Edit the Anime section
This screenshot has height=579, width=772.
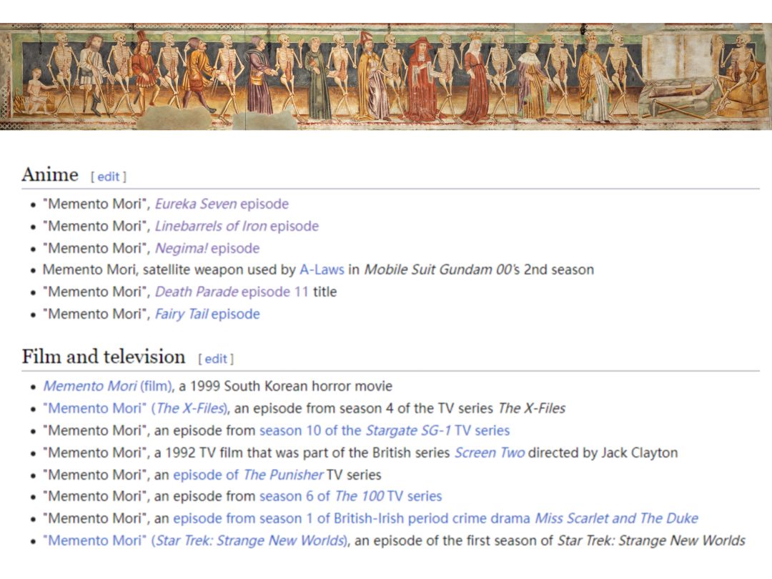pos(109,177)
